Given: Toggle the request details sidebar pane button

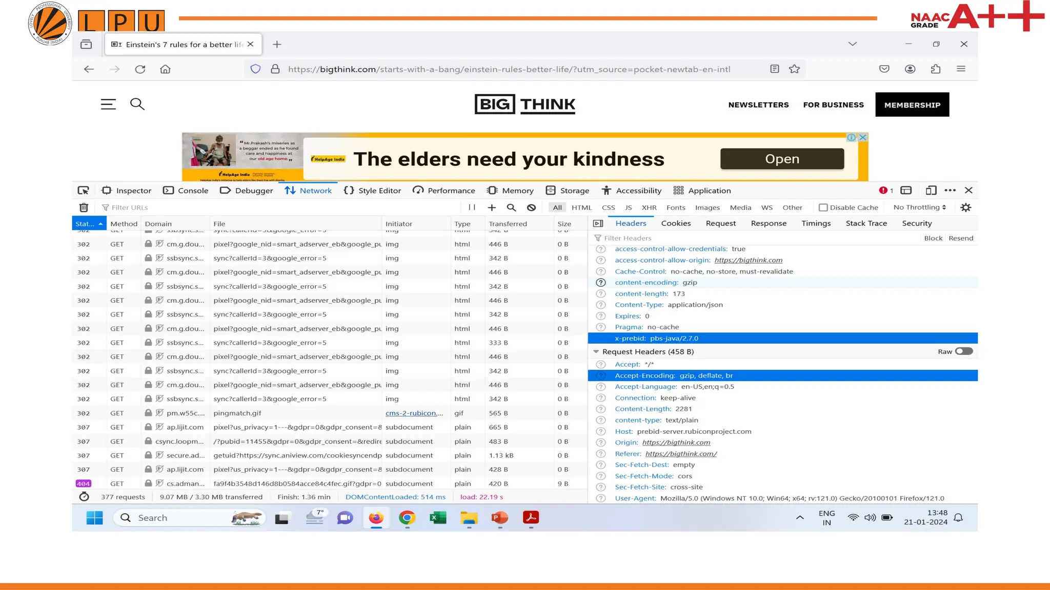Looking at the screenshot, I should click(x=598, y=223).
